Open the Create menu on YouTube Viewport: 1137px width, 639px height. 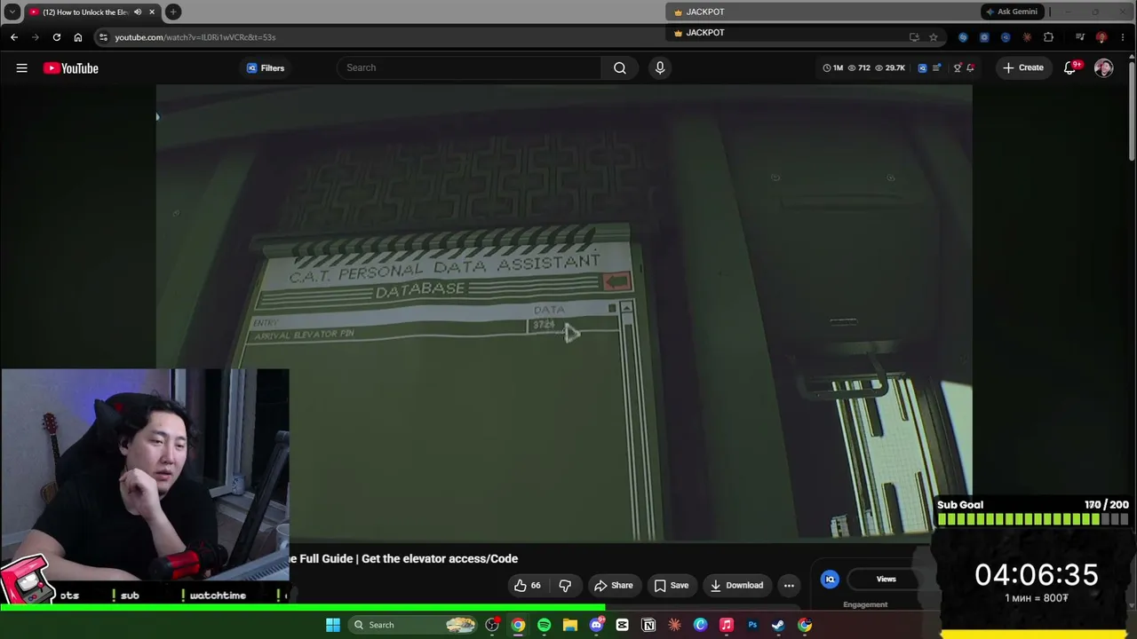pyautogui.click(x=1023, y=67)
